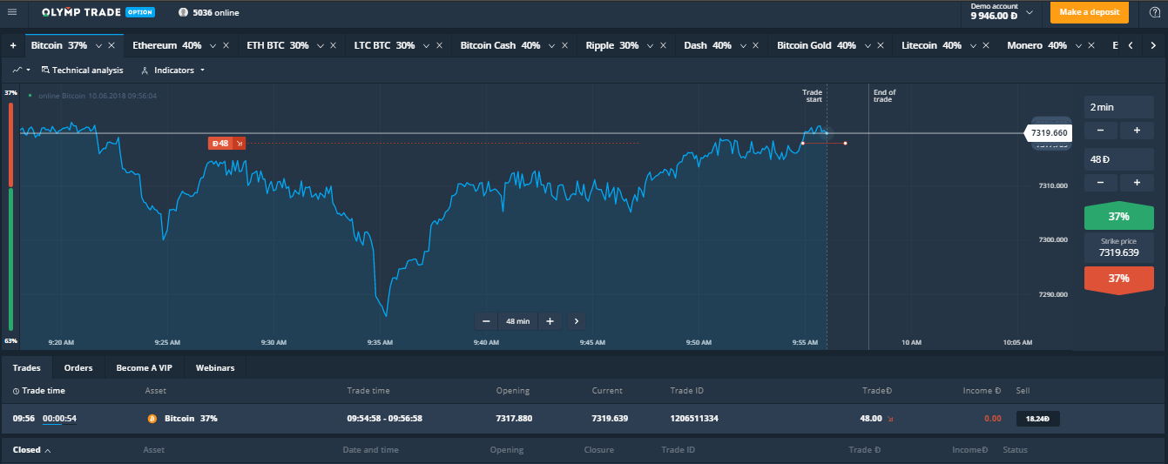This screenshot has width=1168, height=464.
Task: Click the Bitcoin coin icon in trade row
Action: coord(152,419)
